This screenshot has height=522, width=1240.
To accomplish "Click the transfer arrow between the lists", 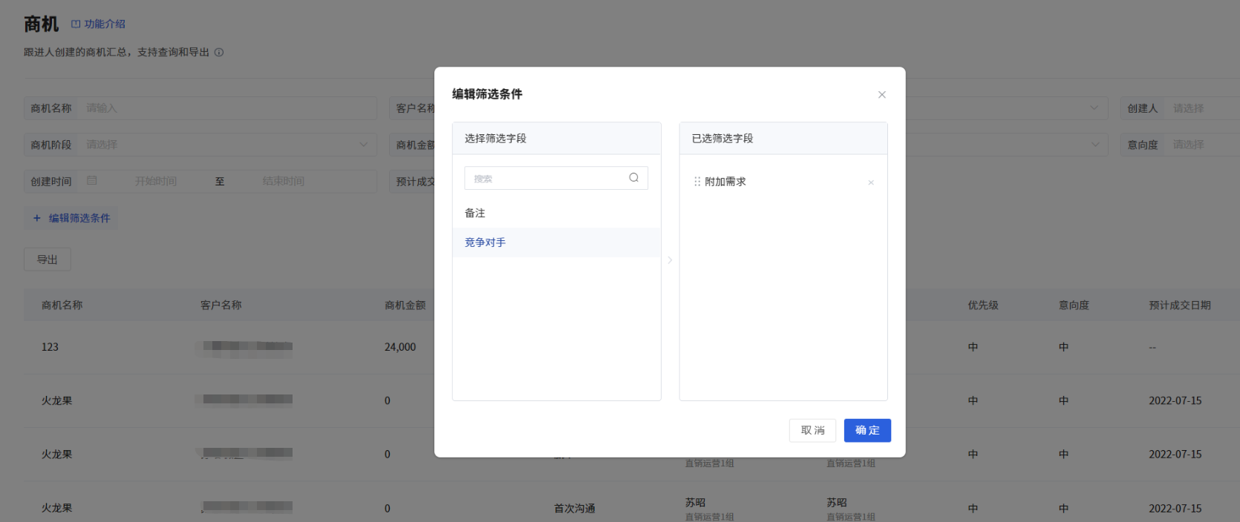I will click(670, 260).
